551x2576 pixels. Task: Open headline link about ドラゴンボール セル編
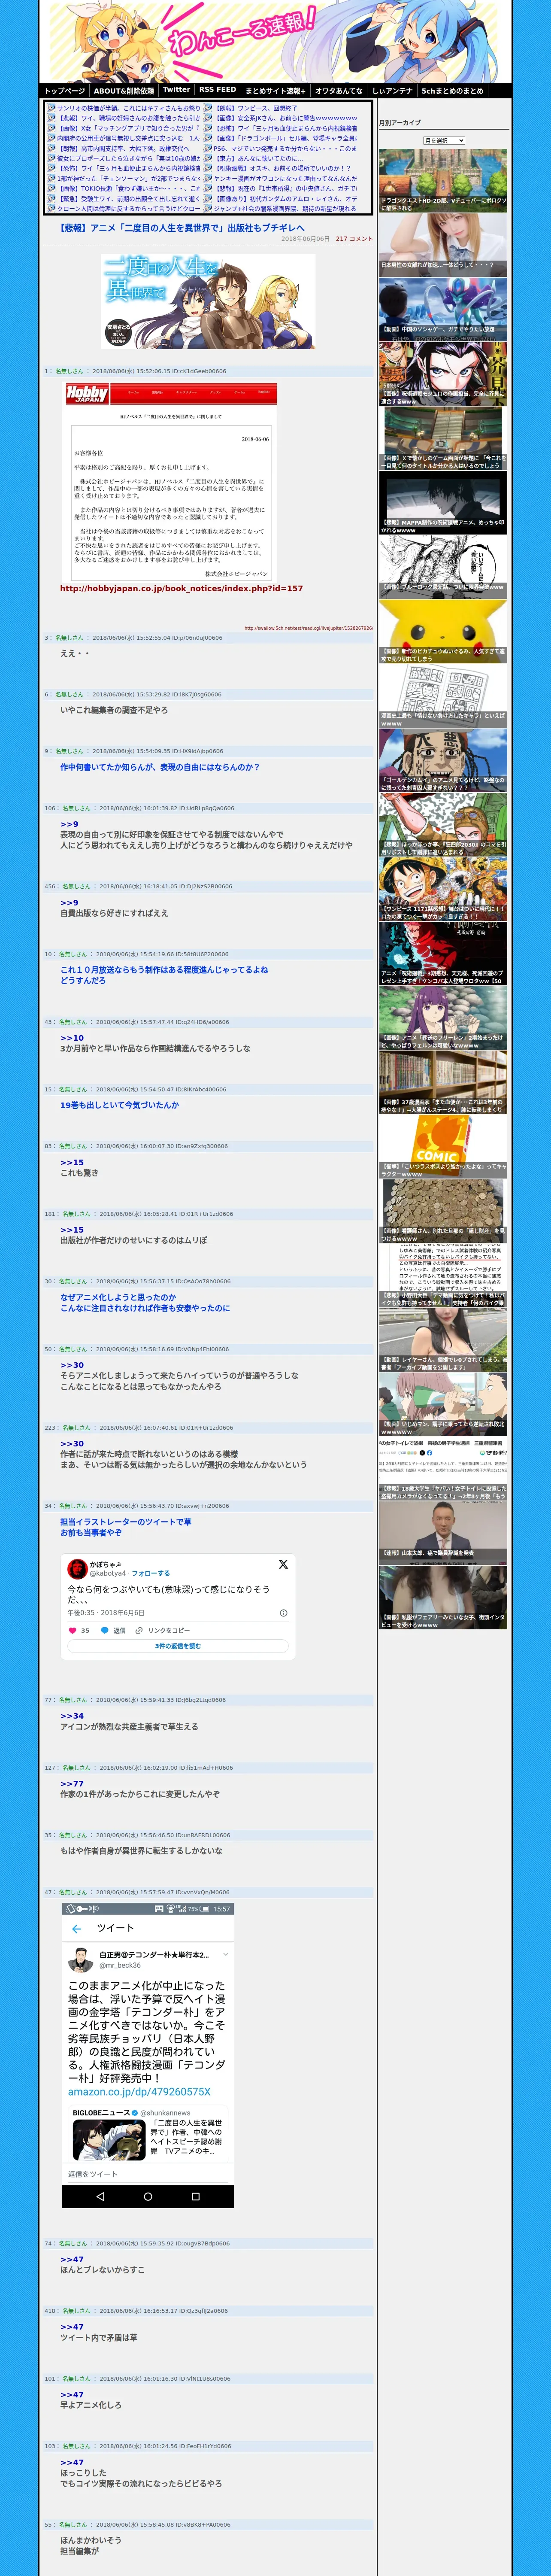(285, 138)
